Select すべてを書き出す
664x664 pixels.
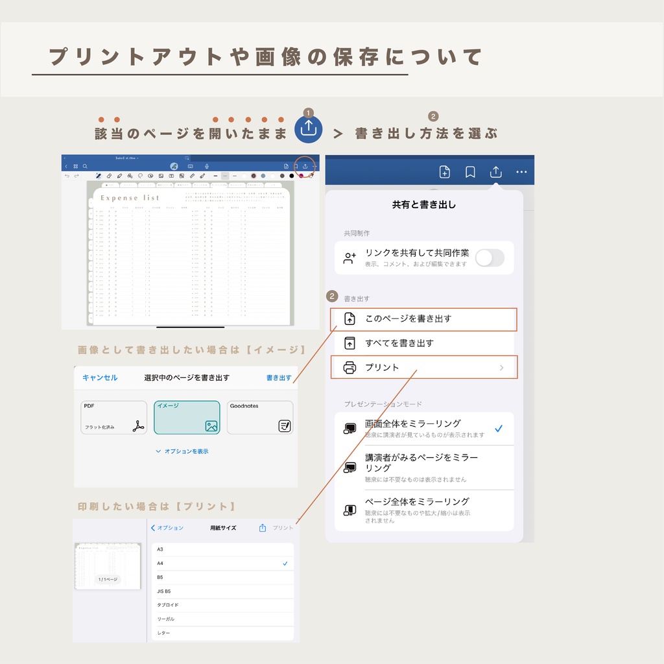point(423,344)
